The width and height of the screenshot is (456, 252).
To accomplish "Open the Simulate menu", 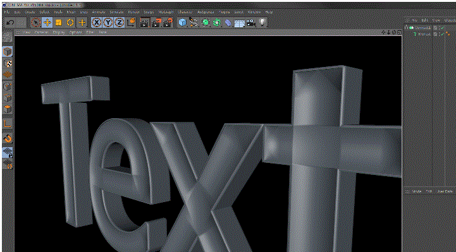I will click(x=116, y=12).
